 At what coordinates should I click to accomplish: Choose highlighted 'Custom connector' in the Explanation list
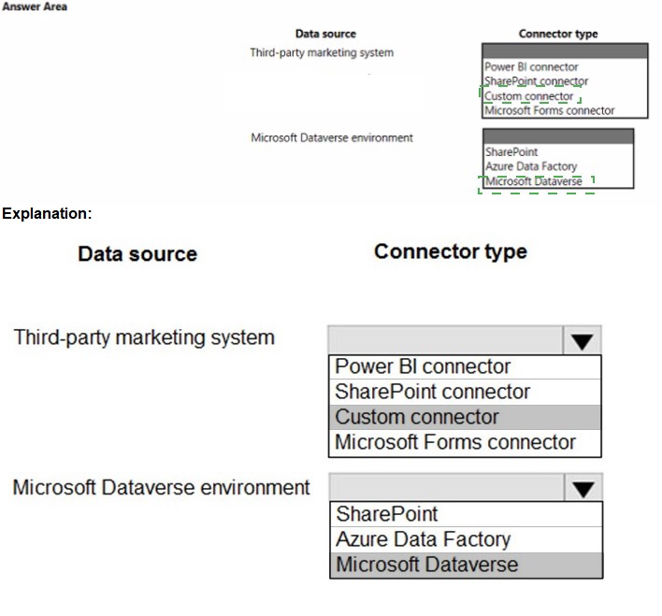tap(465, 417)
